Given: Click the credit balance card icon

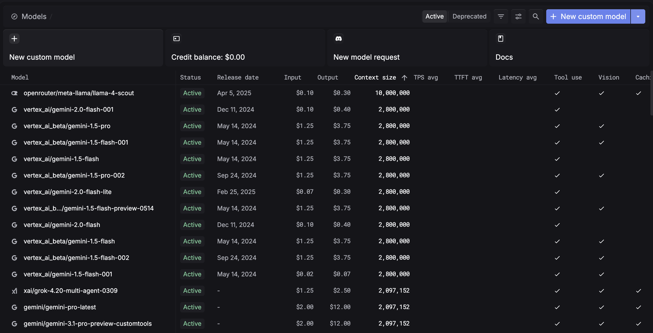Looking at the screenshot, I should 177,39.
